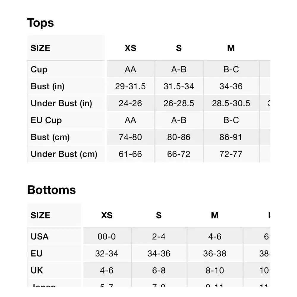
Task: Click the Bust (in) row label
Action: (48, 86)
